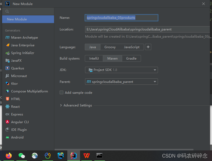Image resolution: width=212 pixels, height=161 pixels.
Task: Select the Ktor generator
Action: pos(28,84)
